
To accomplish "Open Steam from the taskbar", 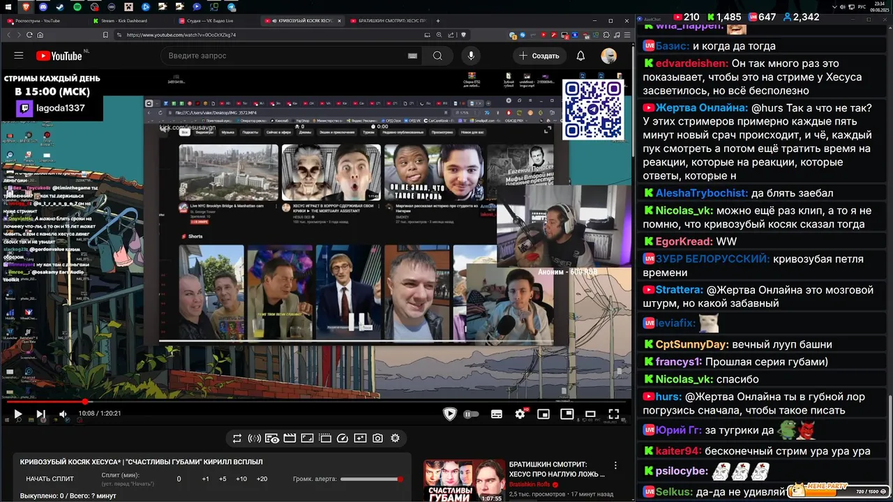I will click(60, 7).
